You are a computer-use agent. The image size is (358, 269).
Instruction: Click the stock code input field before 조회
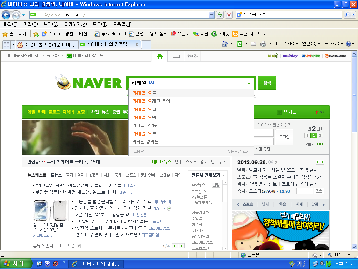305,191
